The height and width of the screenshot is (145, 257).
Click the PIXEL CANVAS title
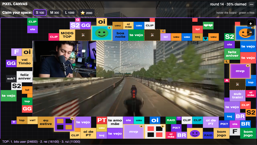(15, 4)
